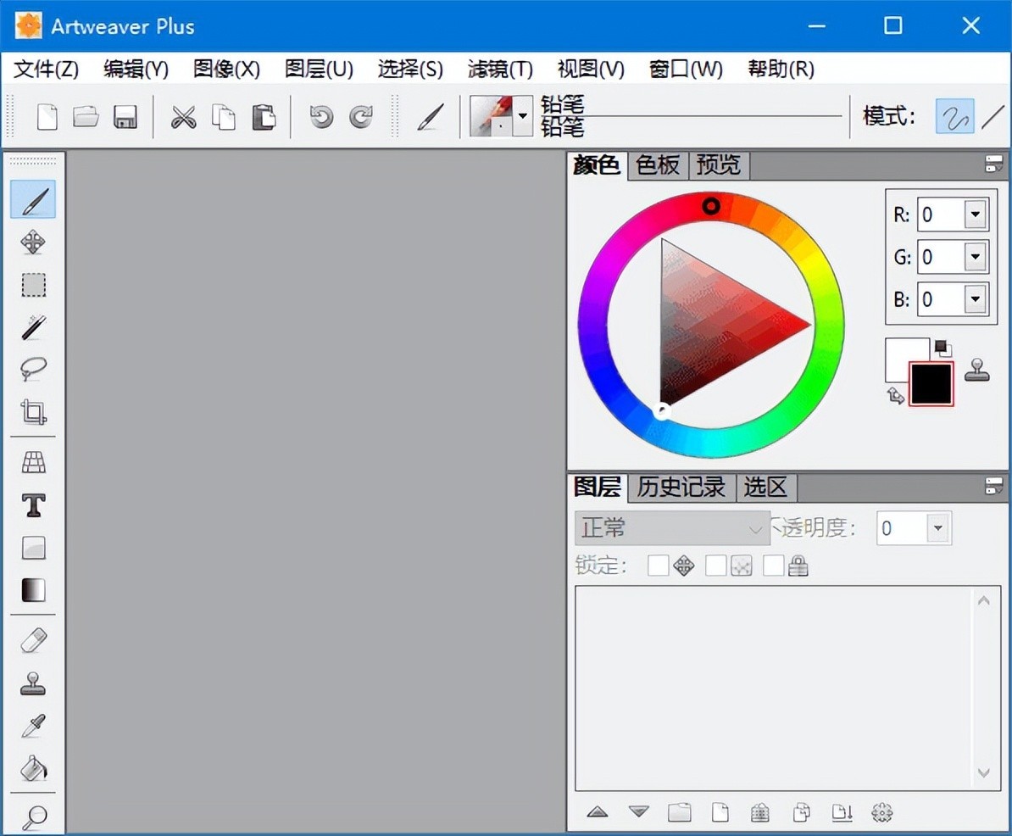Choose the Eyedropper tool

(33, 726)
